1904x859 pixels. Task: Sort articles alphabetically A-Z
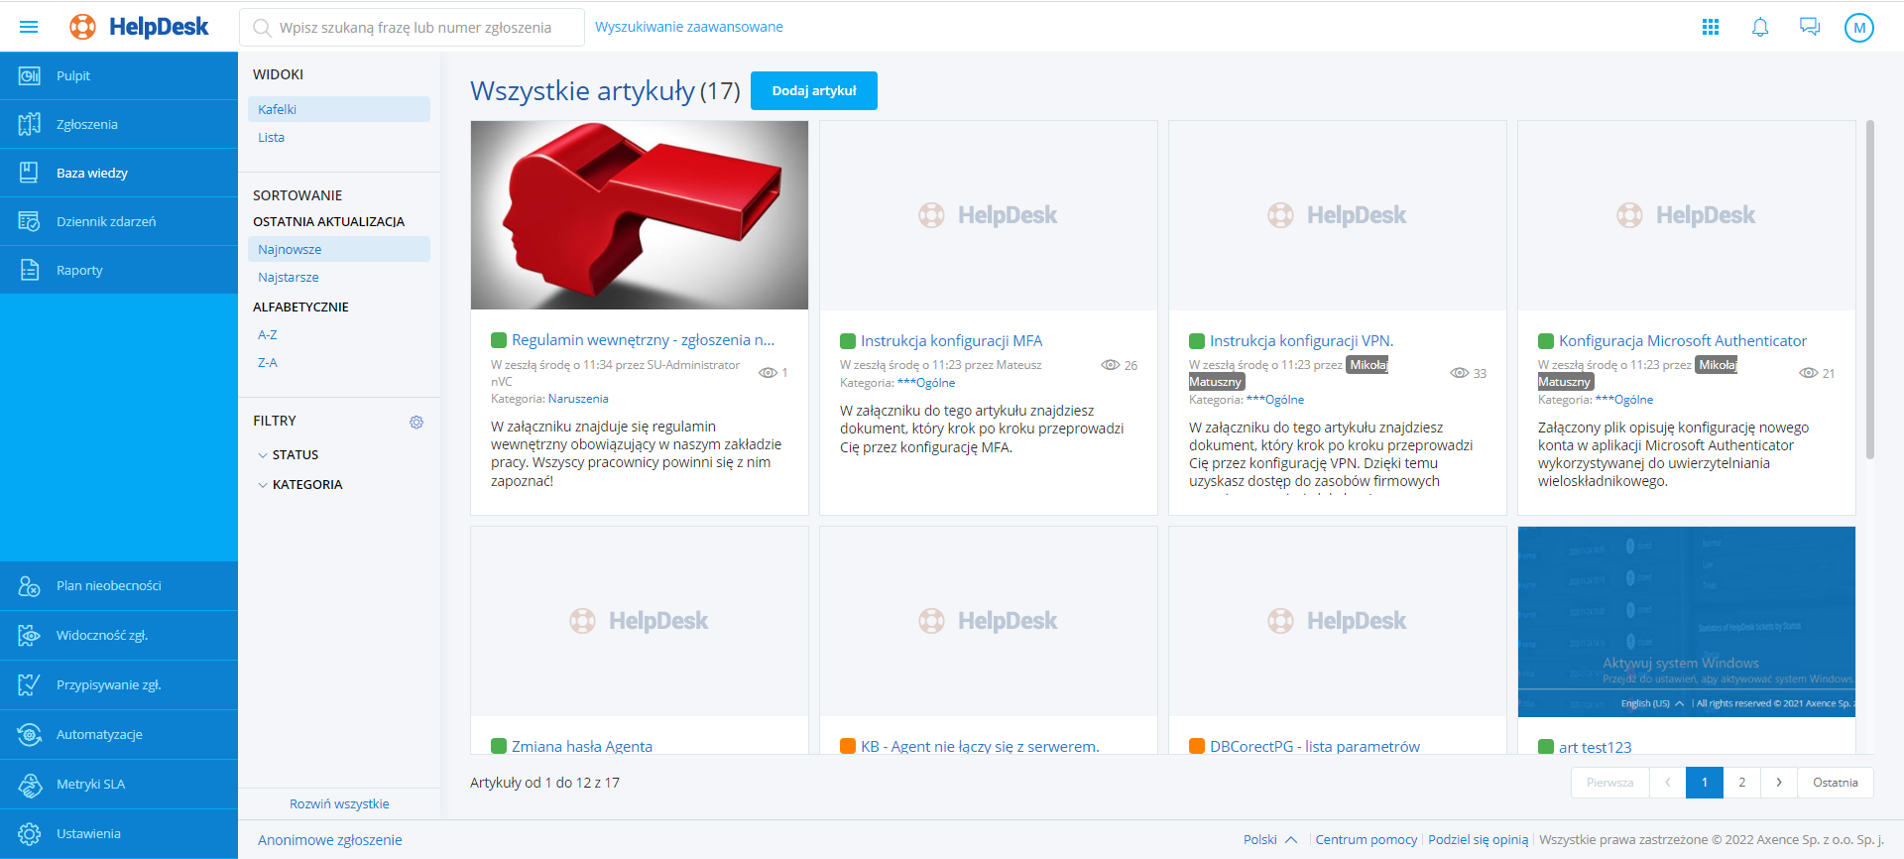point(268,335)
